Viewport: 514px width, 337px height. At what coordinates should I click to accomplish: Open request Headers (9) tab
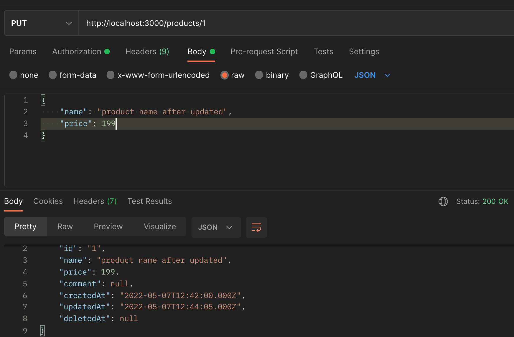[x=147, y=52]
